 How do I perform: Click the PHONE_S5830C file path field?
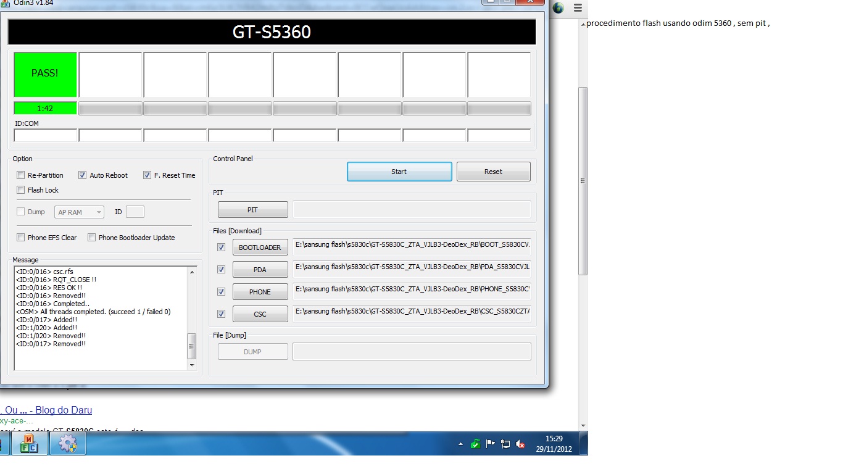pyautogui.click(x=412, y=292)
